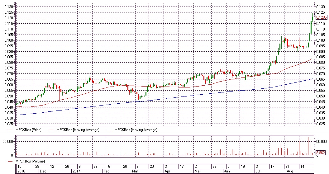Click 0.100 on the left price axis
Image resolution: width=329 pixels, height=174 pixels.
click(x=9, y=40)
